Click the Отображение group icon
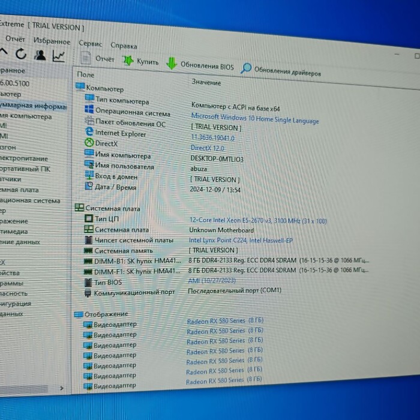Screen dimensions: 420x420 (x=79, y=314)
